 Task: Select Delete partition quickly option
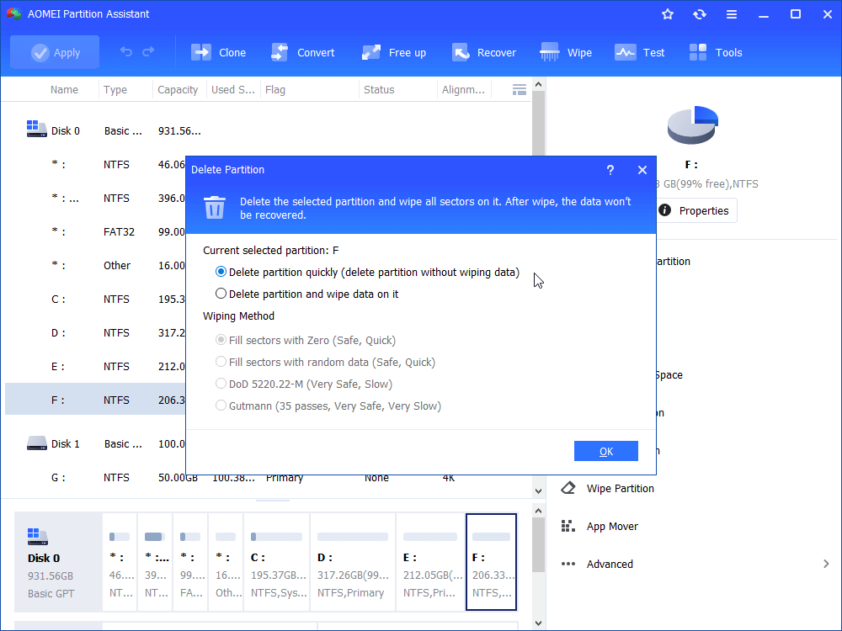tap(367, 272)
